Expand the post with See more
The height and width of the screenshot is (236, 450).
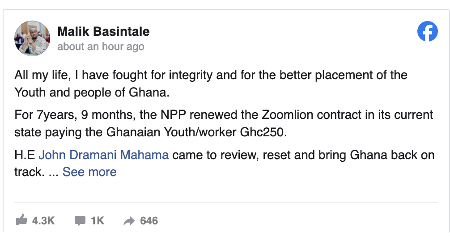point(89,172)
